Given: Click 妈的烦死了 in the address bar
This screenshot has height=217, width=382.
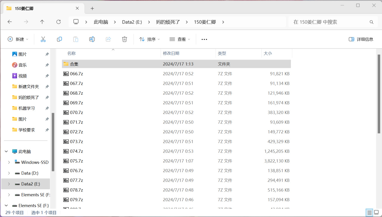Looking at the screenshot, I should point(168,22).
